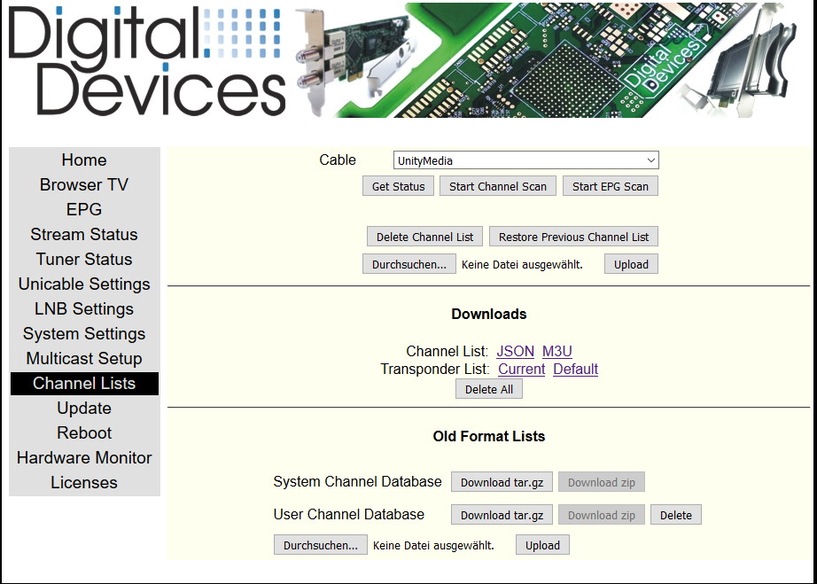Download User Channel Database tar.gz

502,515
